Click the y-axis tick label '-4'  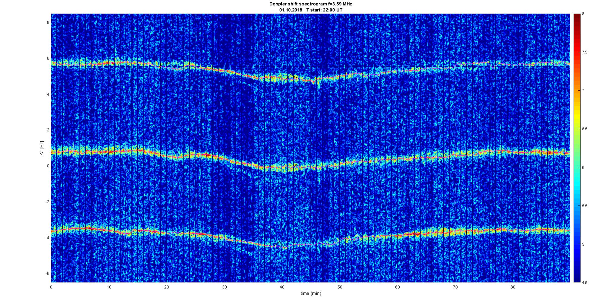[x=47, y=238]
